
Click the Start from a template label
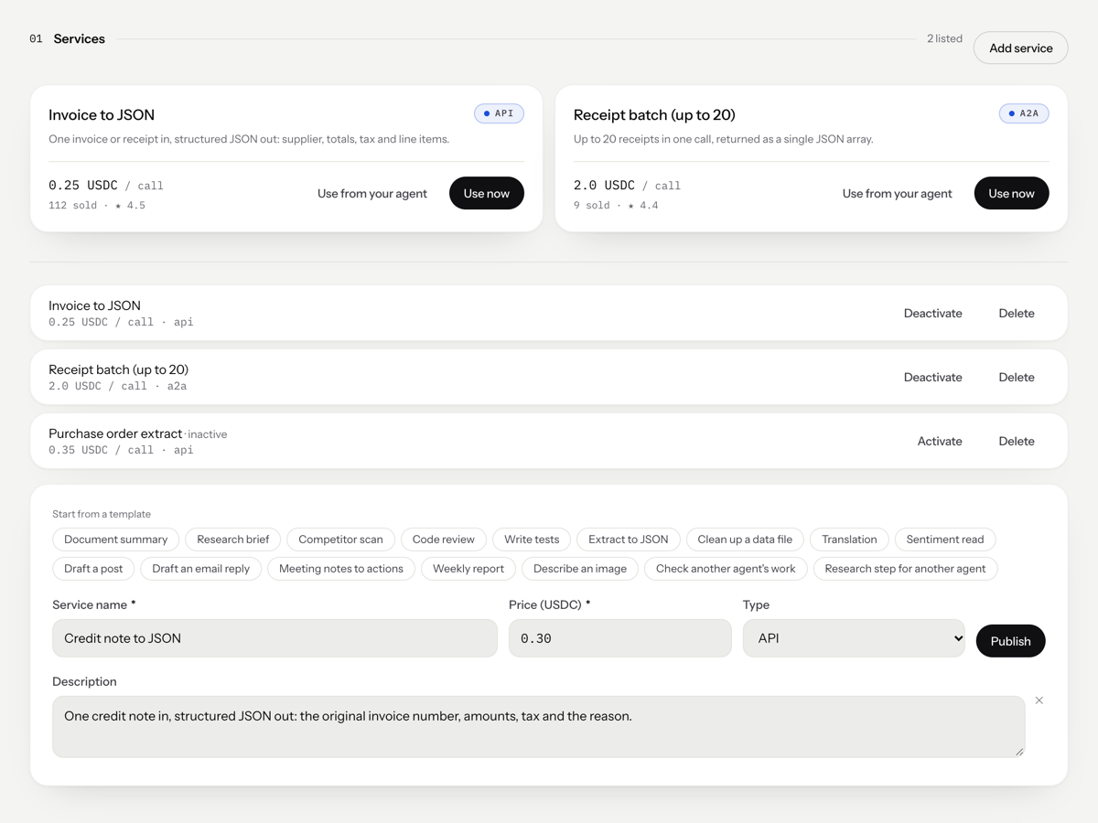click(102, 514)
